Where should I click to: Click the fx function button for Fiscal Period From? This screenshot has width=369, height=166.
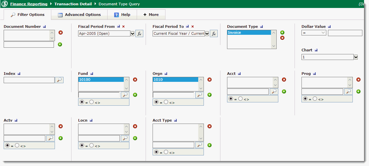(139, 33)
